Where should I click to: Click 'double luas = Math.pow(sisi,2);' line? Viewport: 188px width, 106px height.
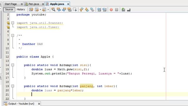click(60, 69)
